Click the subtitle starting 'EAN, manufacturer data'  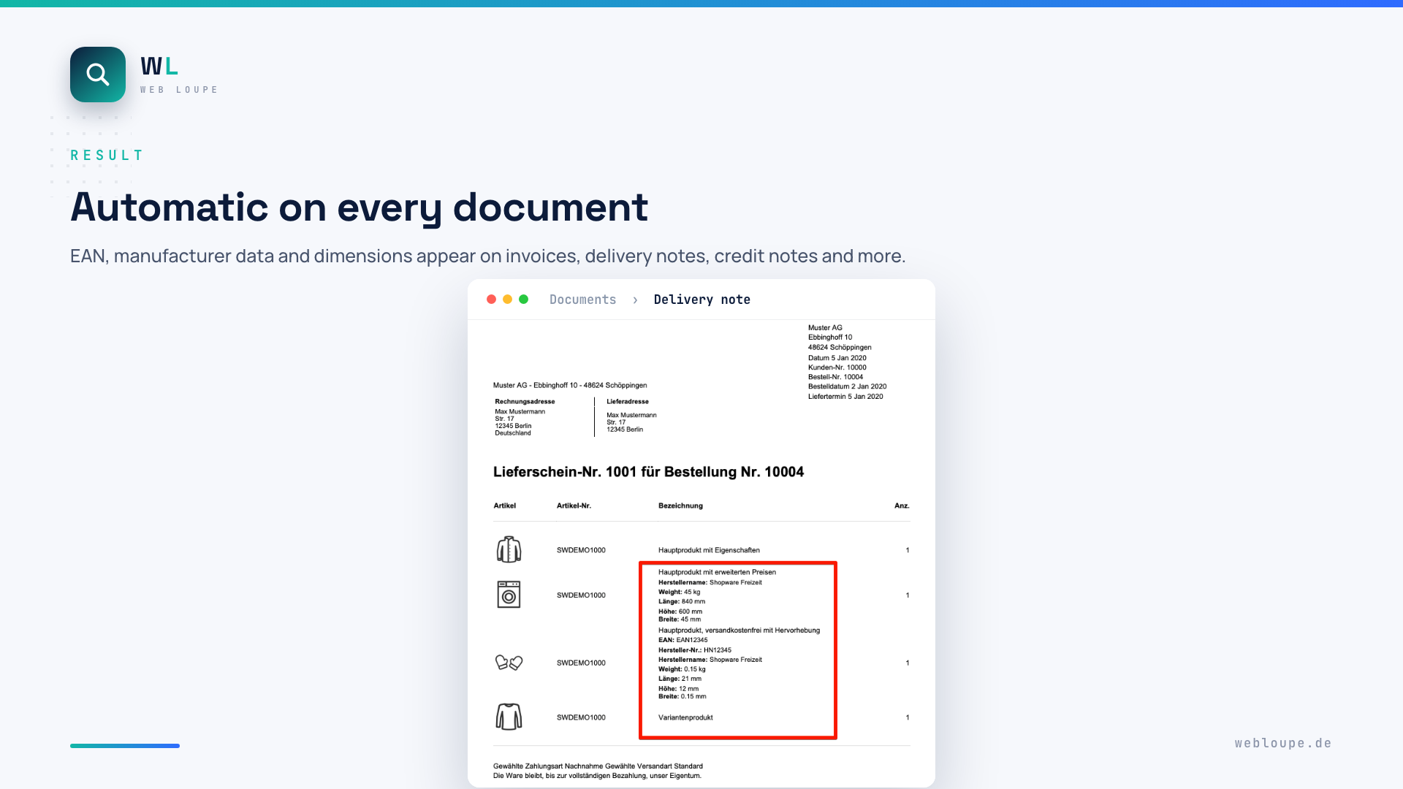[x=487, y=256]
